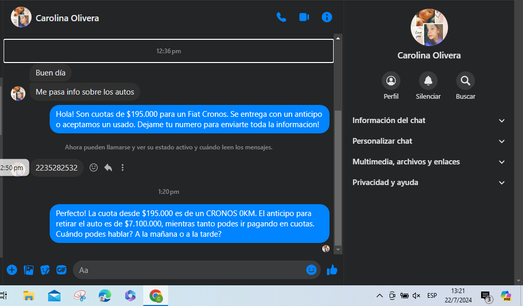Start a video call in the chat header
The image size is (523, 306).
(304, 17)
